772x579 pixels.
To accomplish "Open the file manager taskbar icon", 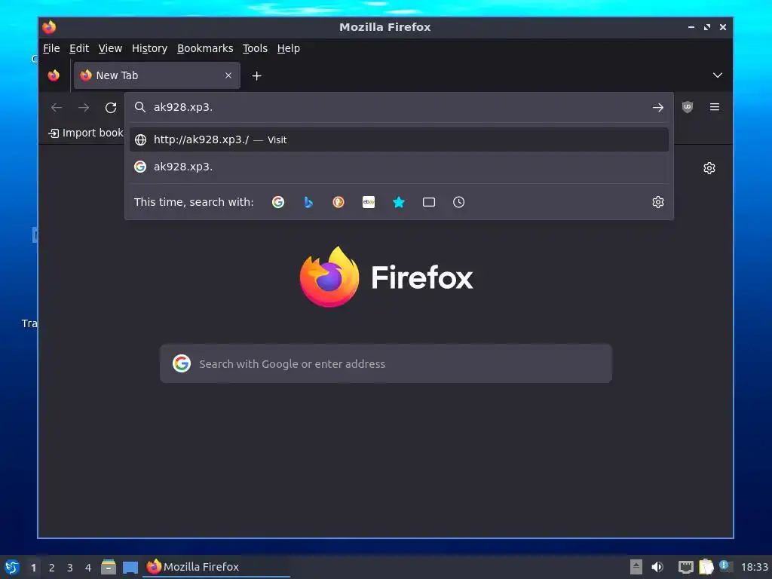I will 109,567.
